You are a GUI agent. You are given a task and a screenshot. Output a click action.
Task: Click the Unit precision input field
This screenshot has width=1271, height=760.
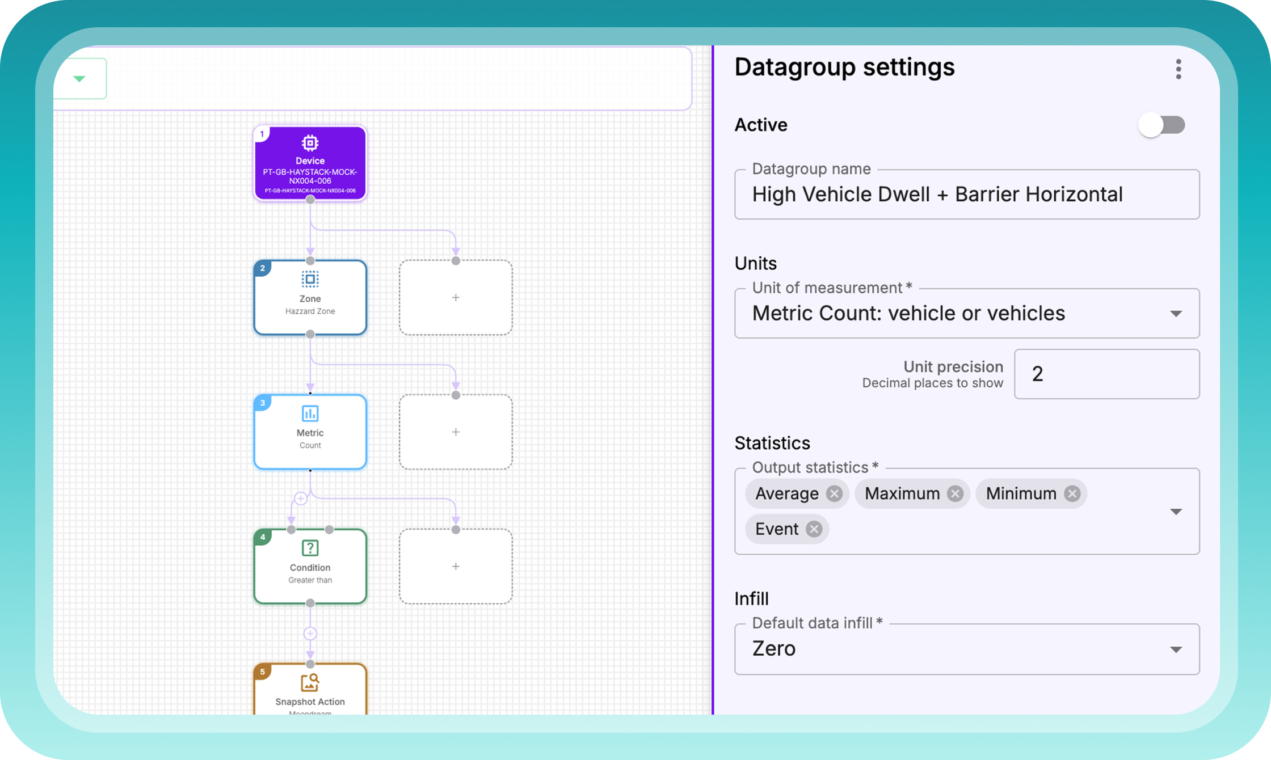[1106, 374]
